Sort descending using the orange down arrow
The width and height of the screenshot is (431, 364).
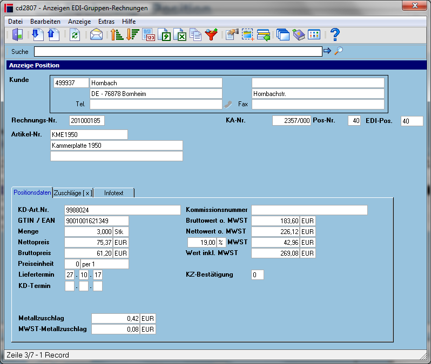[132, 35]
